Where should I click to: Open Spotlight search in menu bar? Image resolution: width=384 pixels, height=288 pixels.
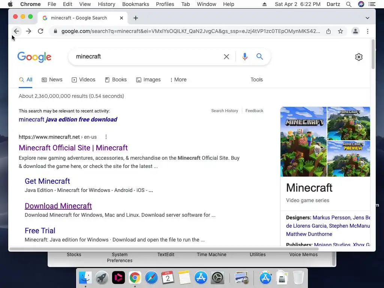349,4
